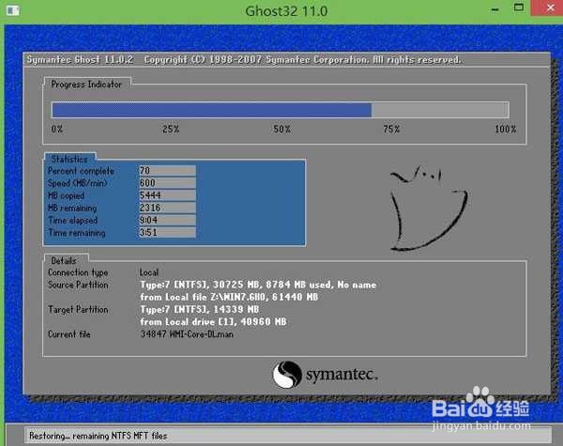563x446 pixels.
Task: Click the Progress Indicator heading
Action: tap(86, 85)
